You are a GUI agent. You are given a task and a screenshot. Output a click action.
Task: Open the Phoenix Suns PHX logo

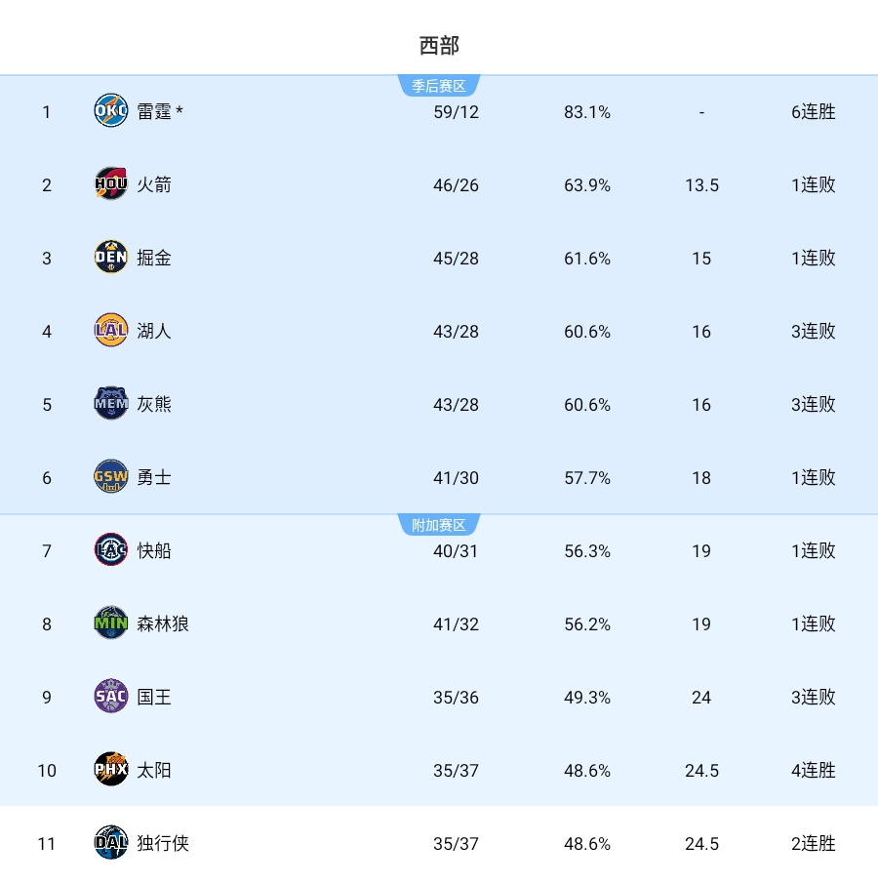pos(111,770)
